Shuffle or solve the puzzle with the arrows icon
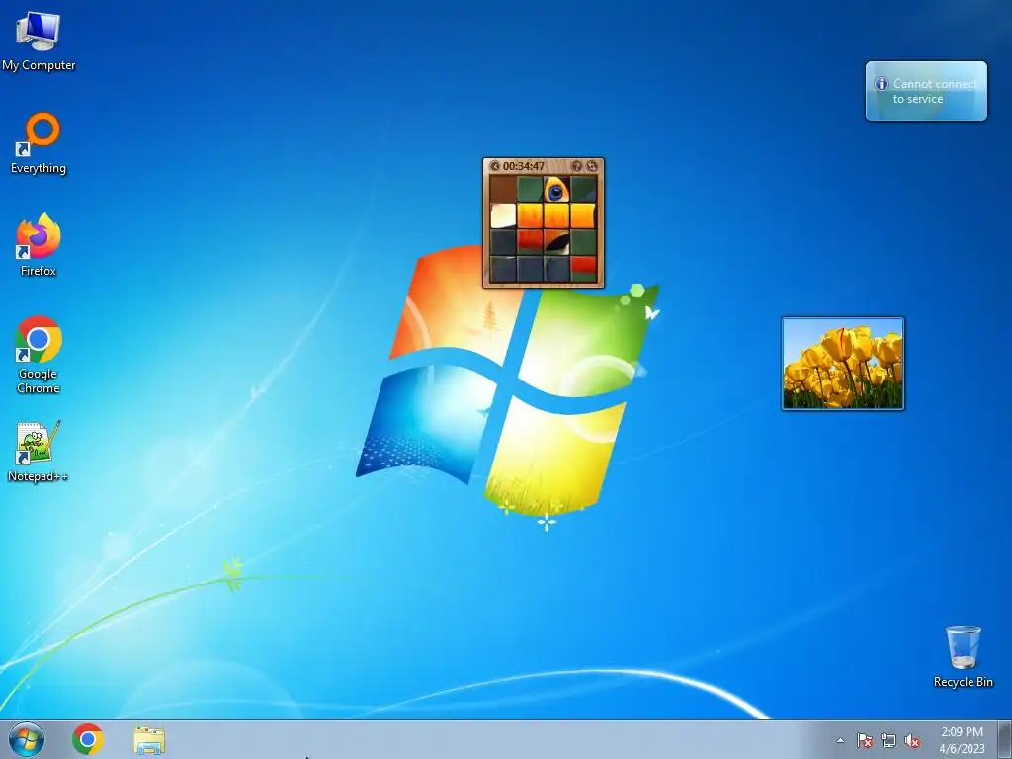 (x=592, y=166)
